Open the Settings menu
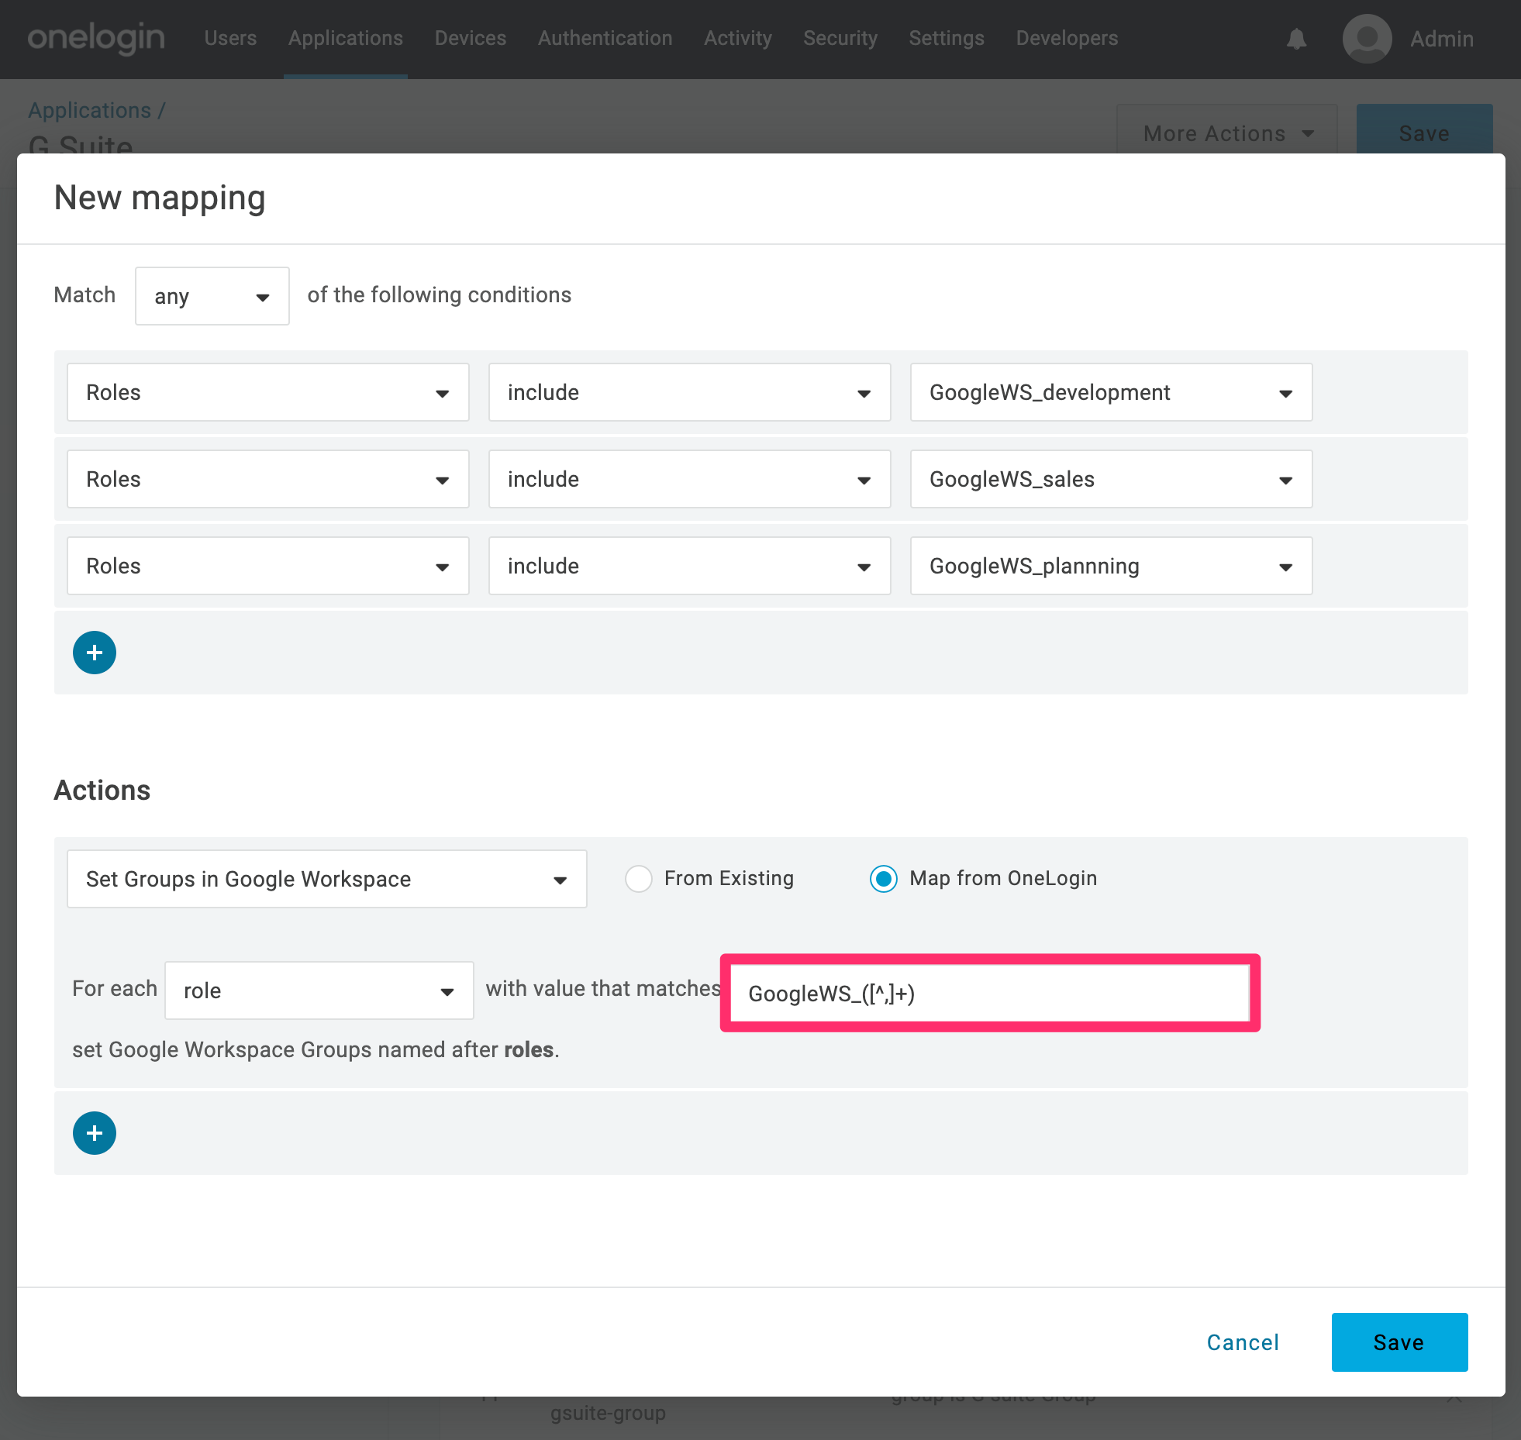This screenshot has width=1521, height=1440. [x=947, y=38]
